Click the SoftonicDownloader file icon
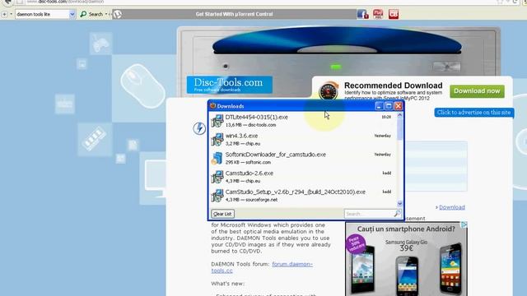The width and height of the screenshot is (527, 296). pyautogui.click(x=217, y=159)
